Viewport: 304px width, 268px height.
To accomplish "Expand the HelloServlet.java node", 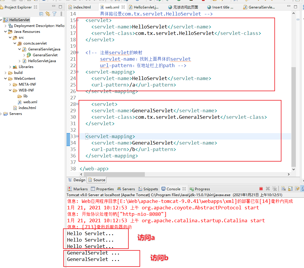I will pos(19,61).
